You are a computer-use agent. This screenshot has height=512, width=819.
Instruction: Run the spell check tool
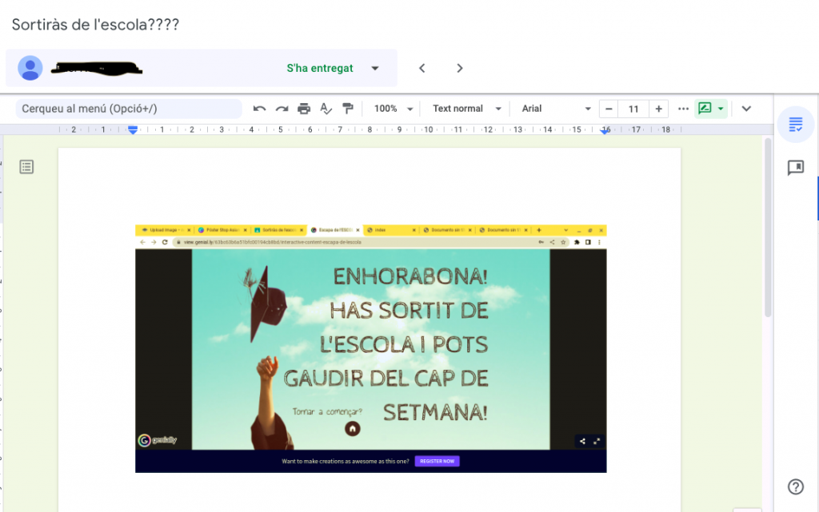click(326, 109)
